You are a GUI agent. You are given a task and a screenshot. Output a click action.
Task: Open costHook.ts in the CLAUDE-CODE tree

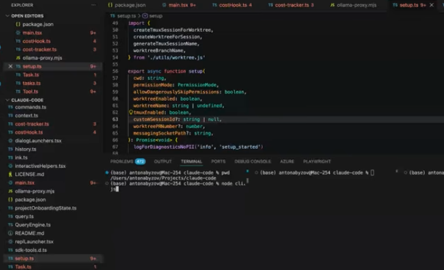[x=29, y=133]
